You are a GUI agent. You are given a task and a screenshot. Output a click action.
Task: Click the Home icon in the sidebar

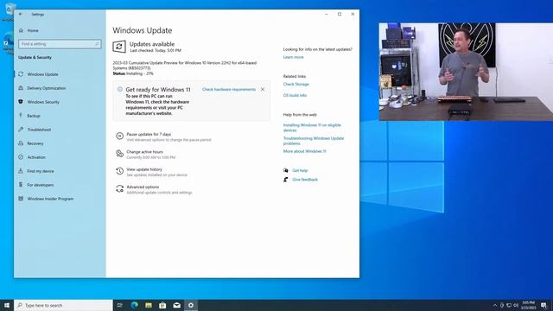[x=21, y=31]
